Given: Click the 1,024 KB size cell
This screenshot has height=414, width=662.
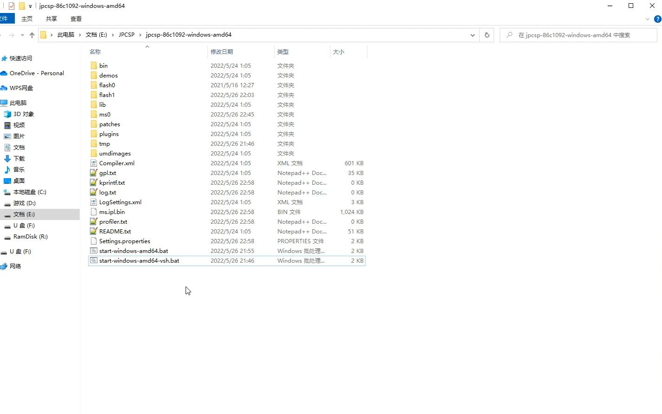Looking at the screenshot, I should coord(352,212).
